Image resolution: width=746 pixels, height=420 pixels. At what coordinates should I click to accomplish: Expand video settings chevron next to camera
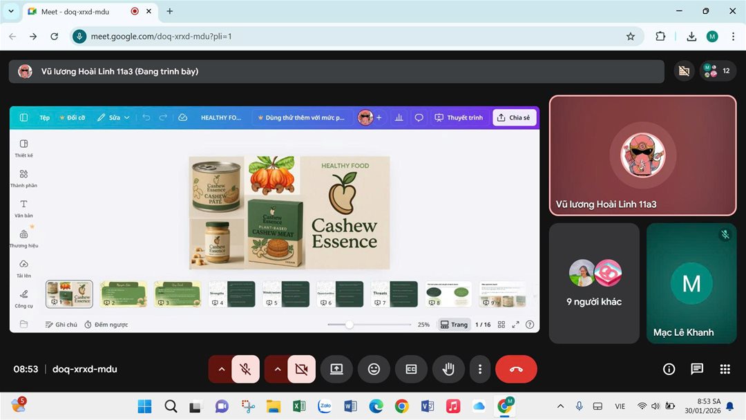pyautogui.click(x=278, y=369)
